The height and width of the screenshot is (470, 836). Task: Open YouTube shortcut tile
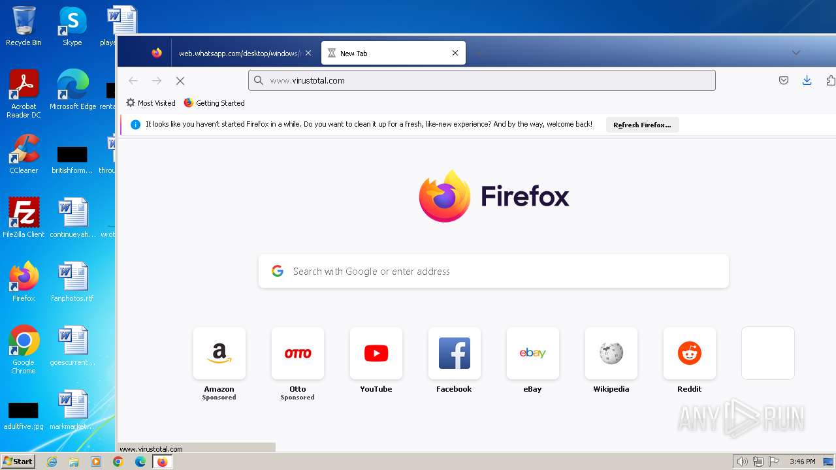376,353
